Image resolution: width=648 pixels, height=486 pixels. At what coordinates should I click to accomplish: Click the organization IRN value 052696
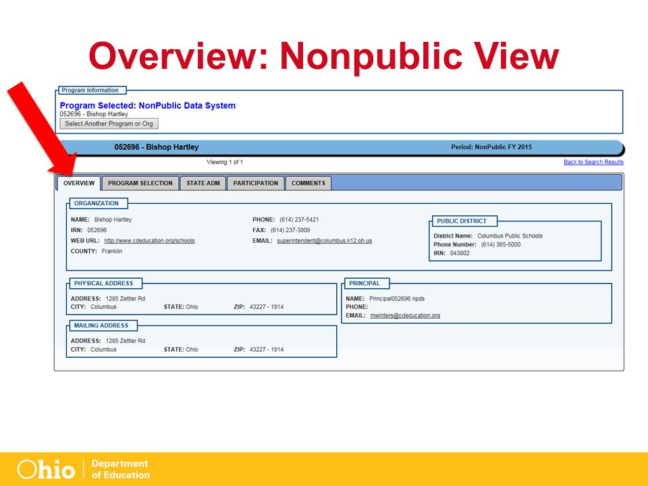[x=97, y=230]
